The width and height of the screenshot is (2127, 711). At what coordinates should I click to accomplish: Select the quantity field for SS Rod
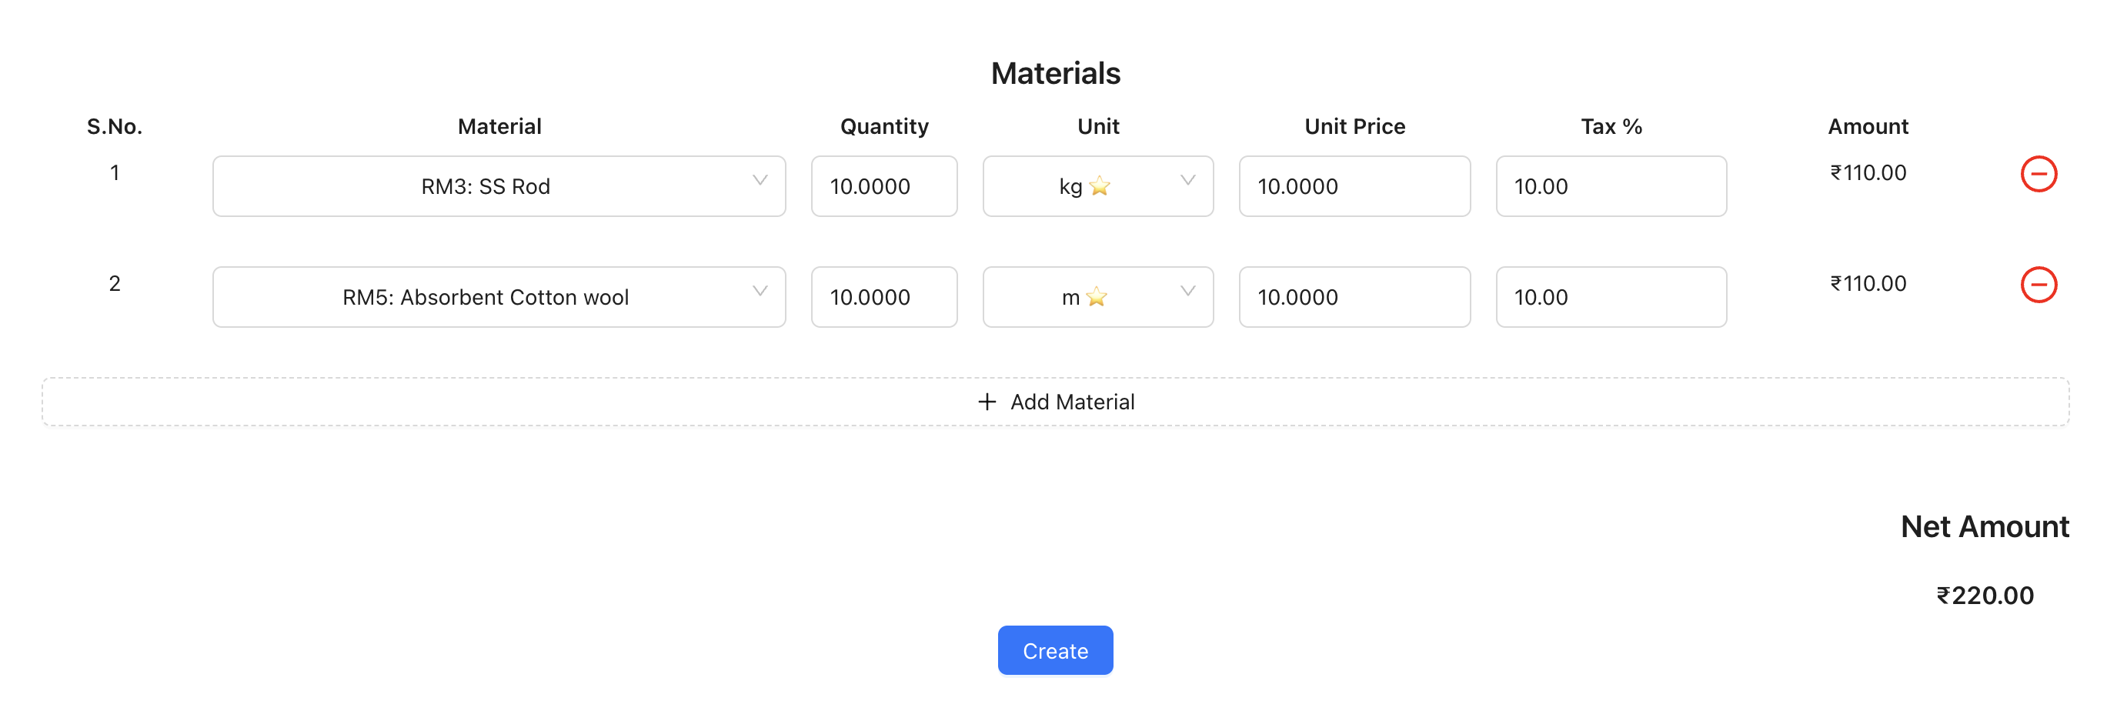(x=883, y=185)
